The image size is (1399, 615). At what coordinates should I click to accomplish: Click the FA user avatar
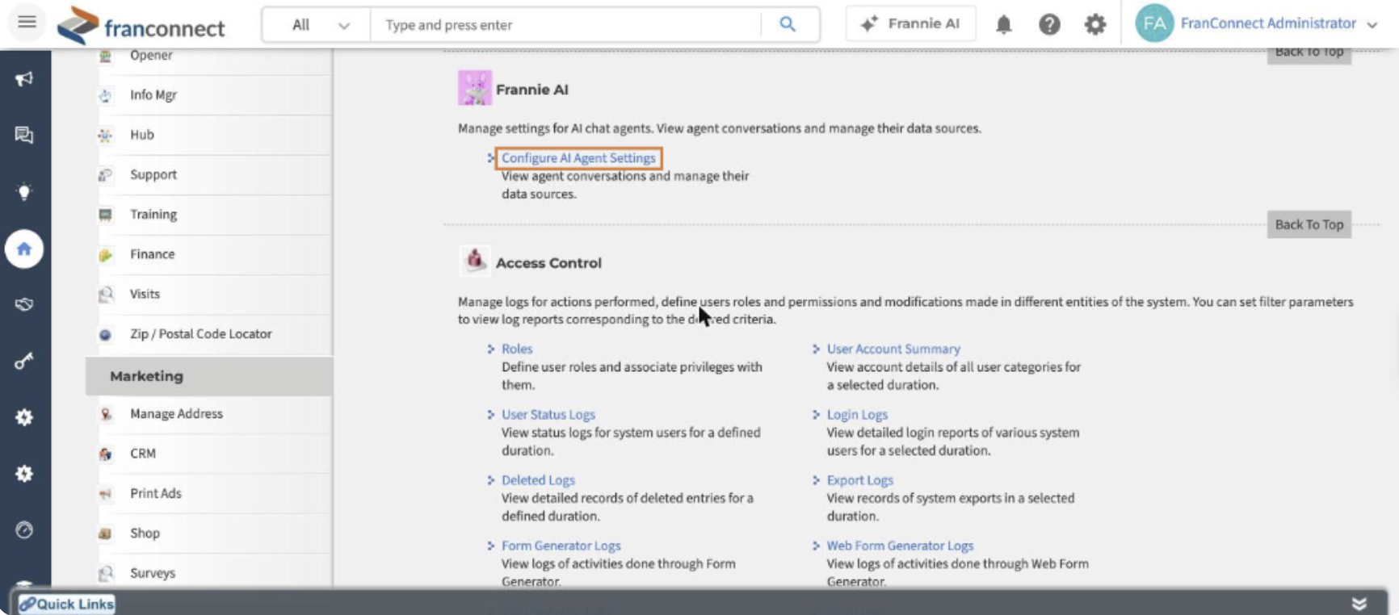pos(1154,23)
